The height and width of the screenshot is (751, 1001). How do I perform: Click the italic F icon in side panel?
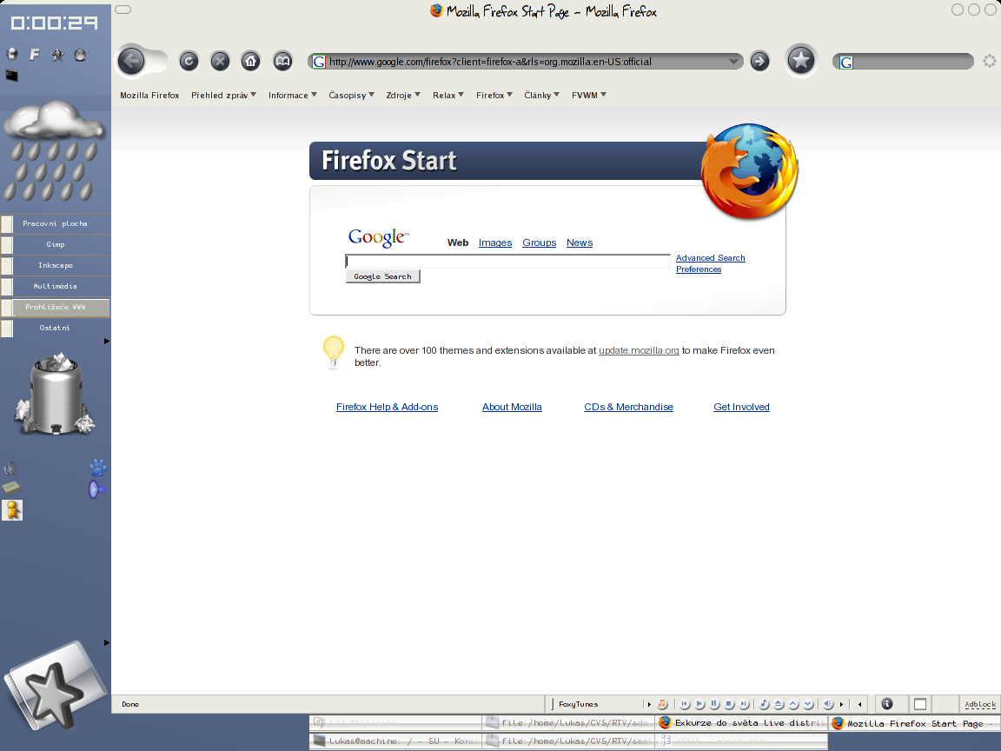click(x=35, y=55)
